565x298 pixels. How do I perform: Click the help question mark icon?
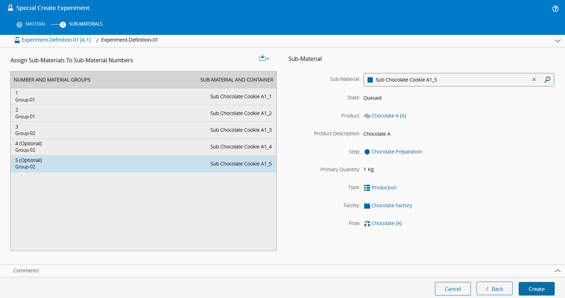click(x=555, y=9)
